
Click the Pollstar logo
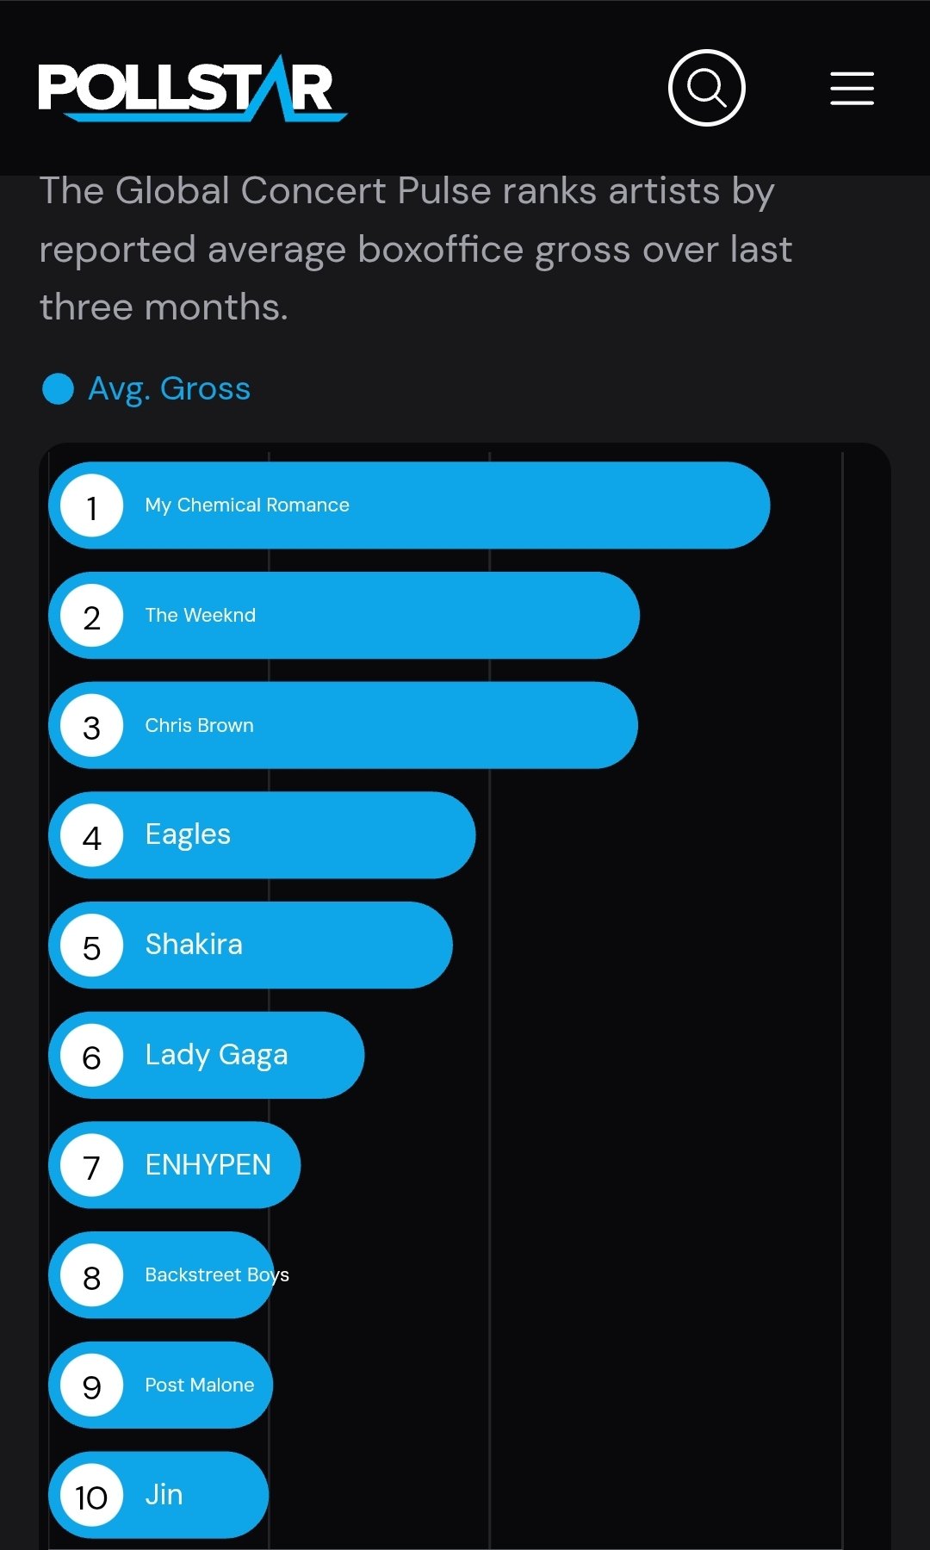191,88
